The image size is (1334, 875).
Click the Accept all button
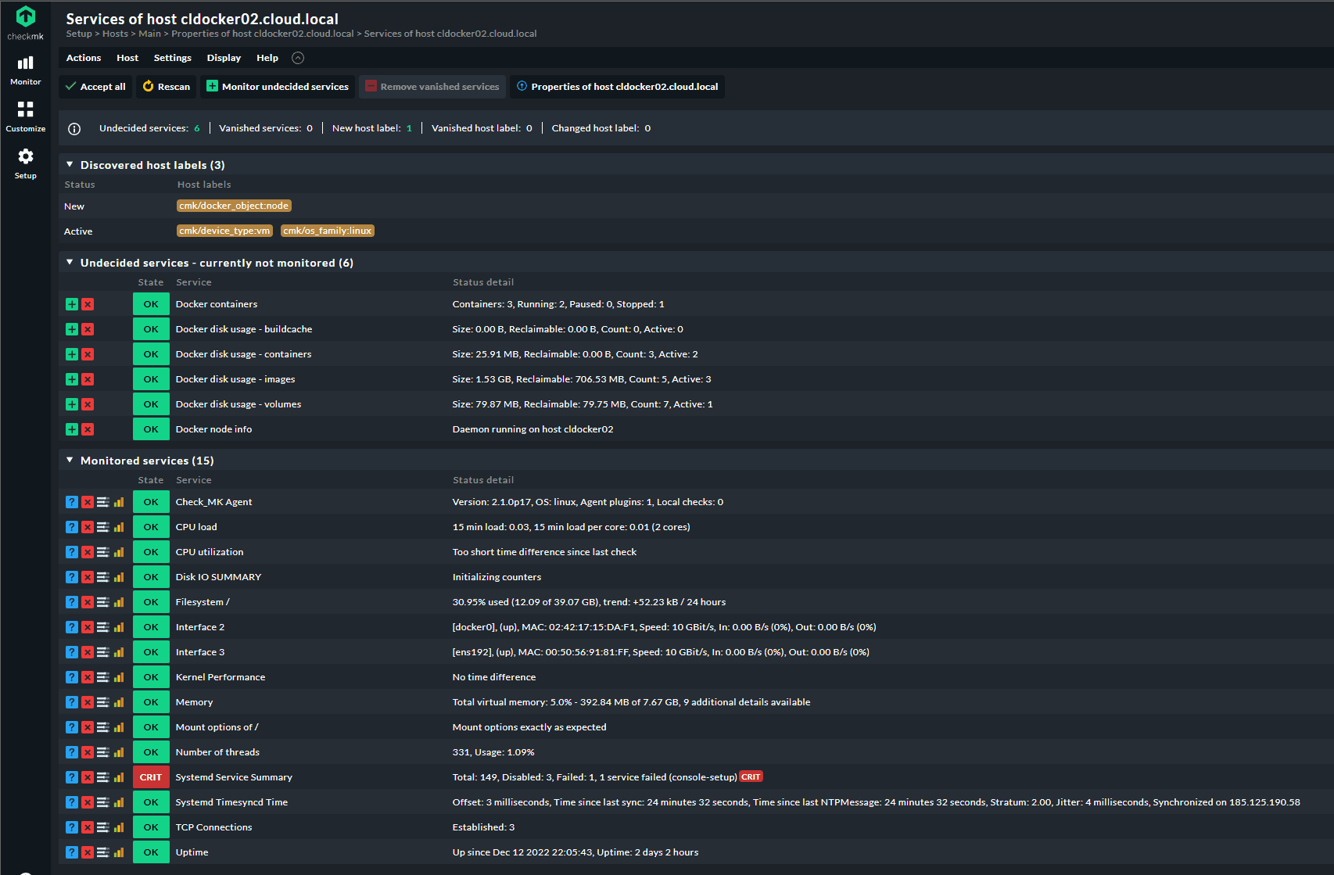(x=95, y=87)
